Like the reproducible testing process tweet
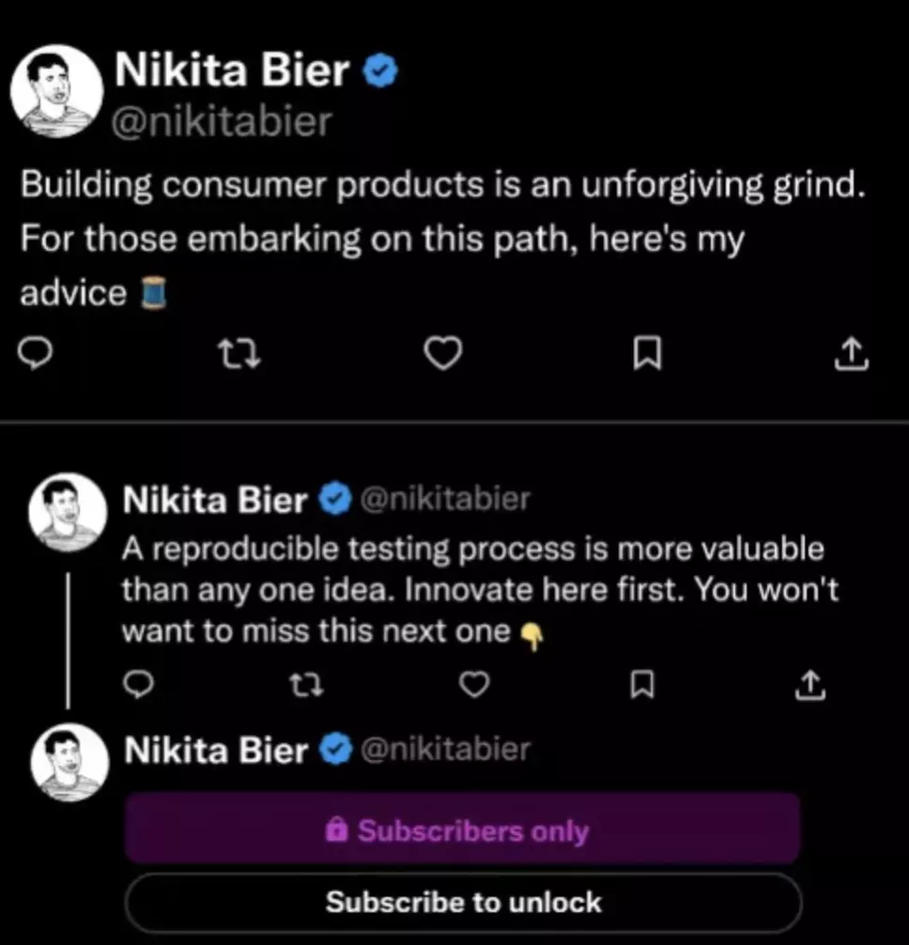 pos(475,687)
